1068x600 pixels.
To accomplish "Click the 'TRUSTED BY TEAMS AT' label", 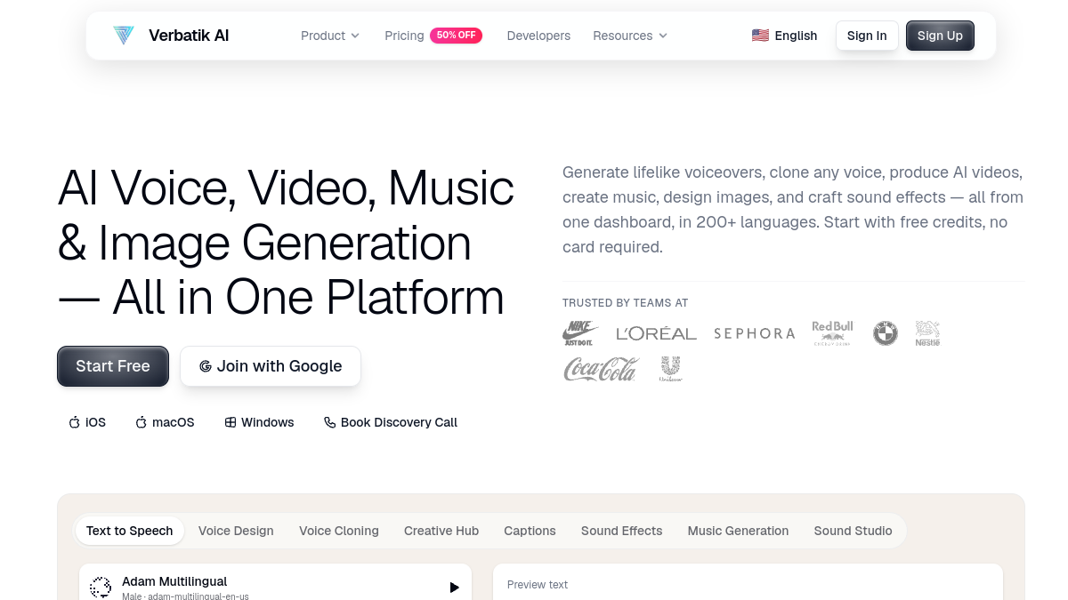I will tap(626, 303).
